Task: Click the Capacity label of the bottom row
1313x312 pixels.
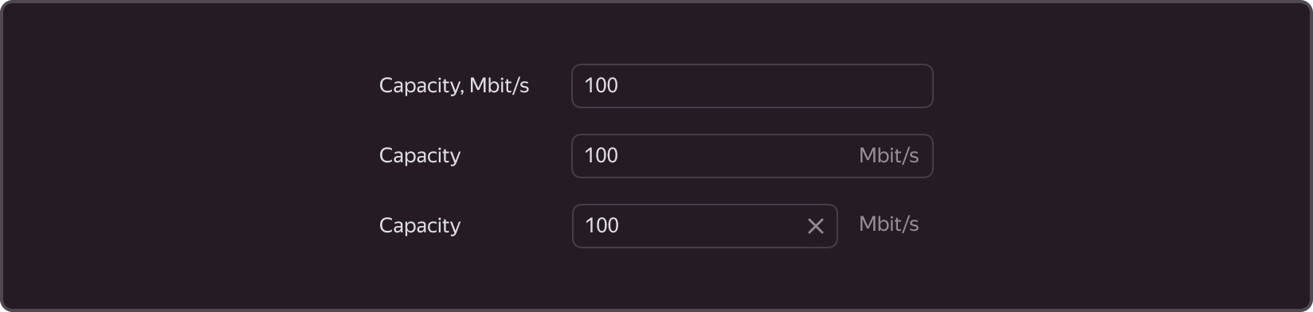Action: pos(420,226)
